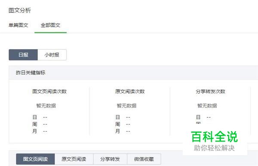Click 暂无数据 under 图文页阅读次数
The width and height of the screenshot is (258, 166).
pyautogui.click(x=46, y=106)
